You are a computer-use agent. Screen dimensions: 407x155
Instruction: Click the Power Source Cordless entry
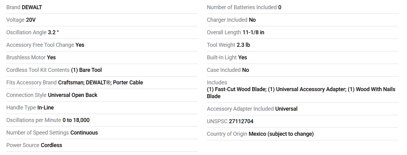click(34, 145)
